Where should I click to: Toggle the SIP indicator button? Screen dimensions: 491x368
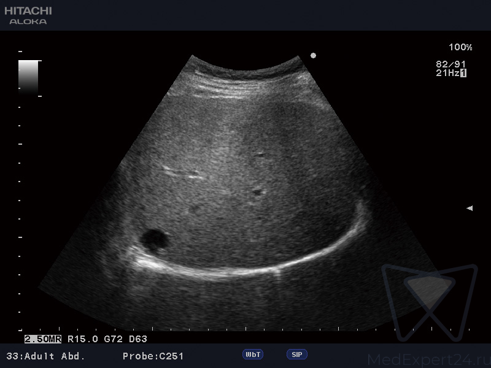pos(296,355)
